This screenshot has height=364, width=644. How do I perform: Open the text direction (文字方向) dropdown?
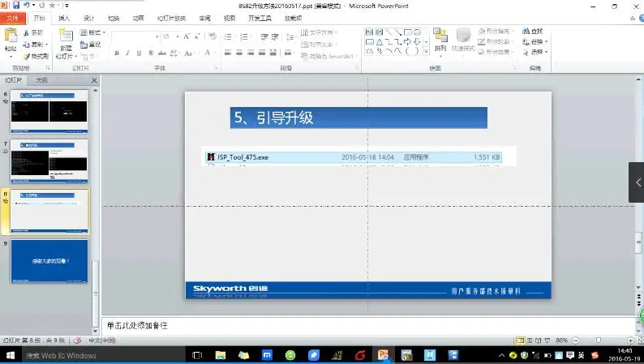[x=319, y=32]
